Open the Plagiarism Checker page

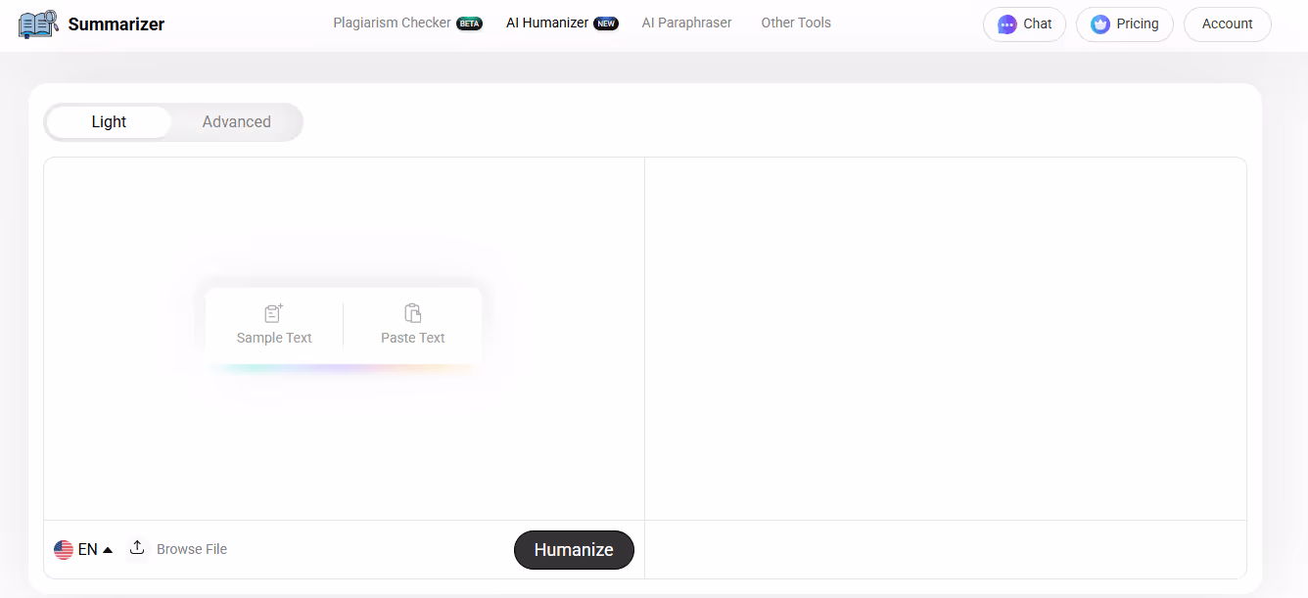pyautogui.click(x=392, y=23)
